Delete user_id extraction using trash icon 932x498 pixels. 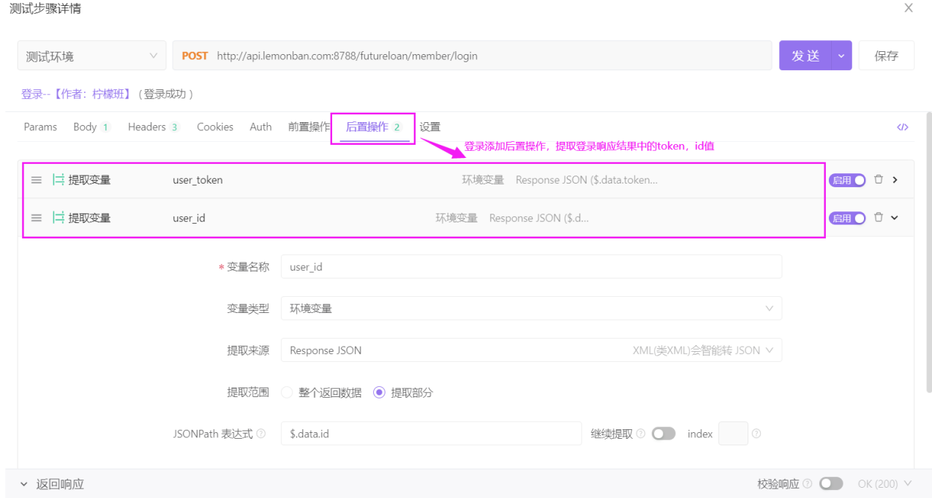pyautogui.click(x=878, y=217)
